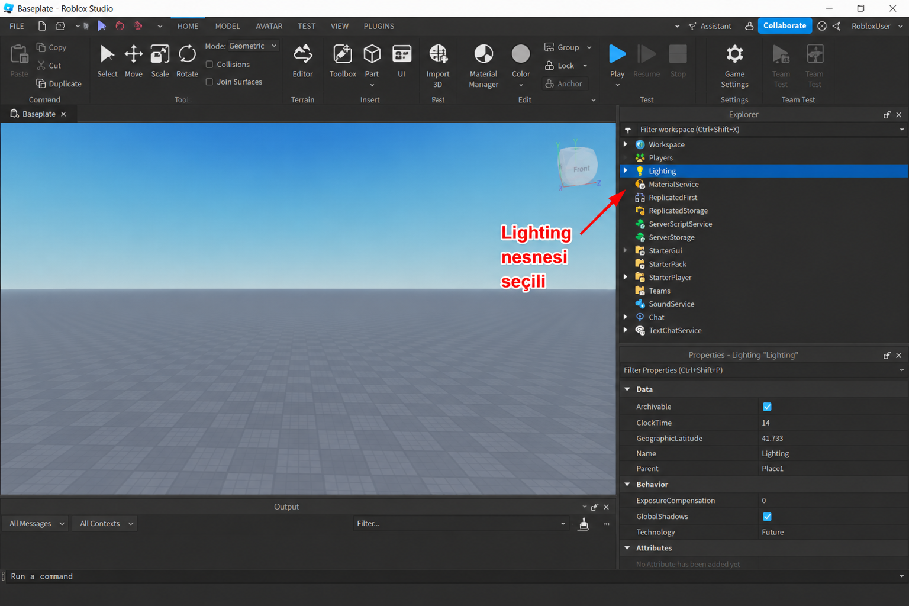Open the FILE menu
Screen dimensions: 909x606
pyautogui.click(x=17, y=26)
